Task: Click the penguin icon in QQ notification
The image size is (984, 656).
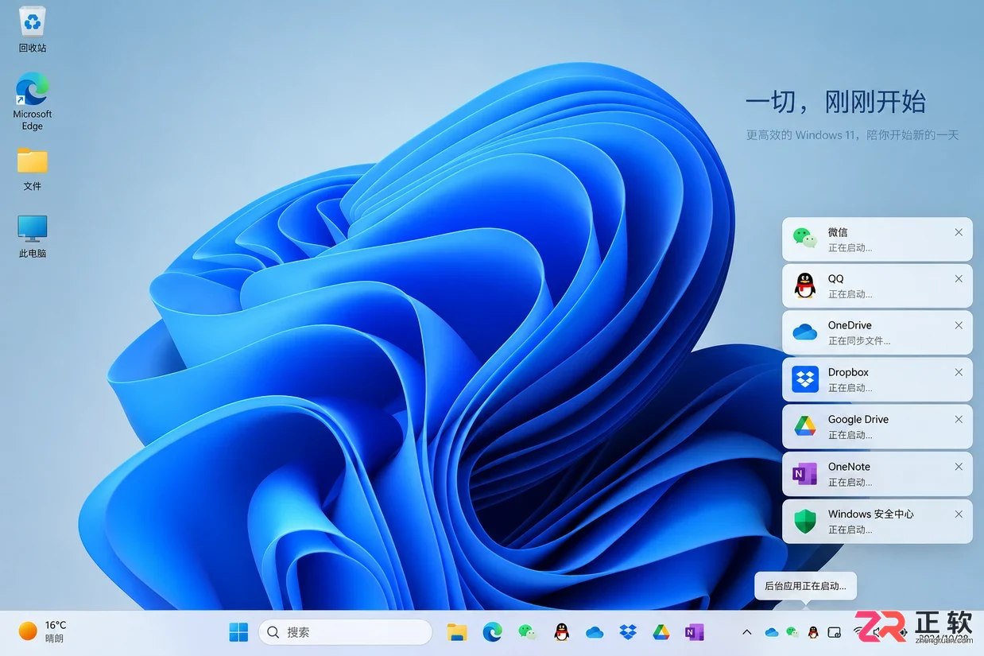Action: 805,285
